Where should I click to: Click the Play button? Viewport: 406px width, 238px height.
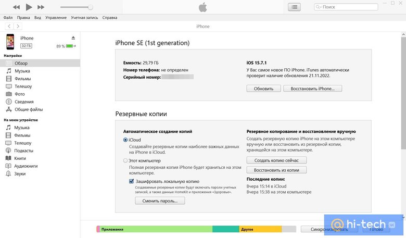29,7
